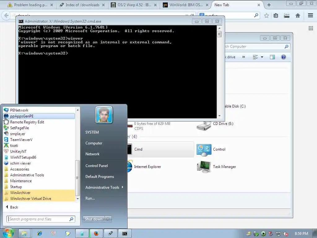Viewport: 317px width, 238px height.
Task: Open Remote Registry Edit
Action: pos(39,122)
